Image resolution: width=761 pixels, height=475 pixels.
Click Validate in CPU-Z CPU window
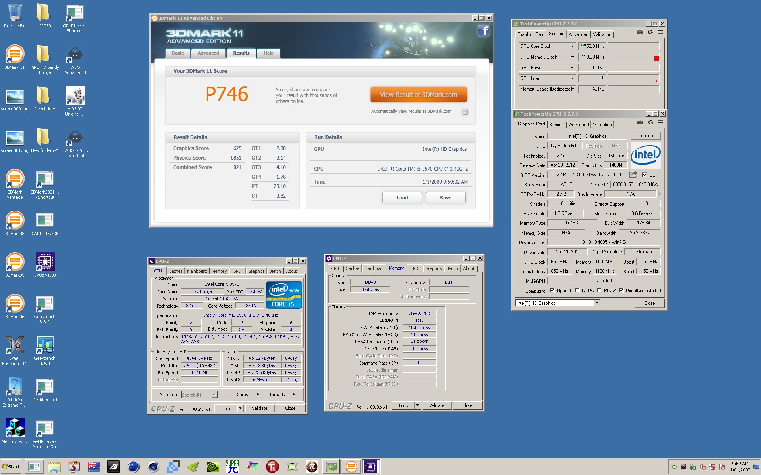(x=260, y=408)
